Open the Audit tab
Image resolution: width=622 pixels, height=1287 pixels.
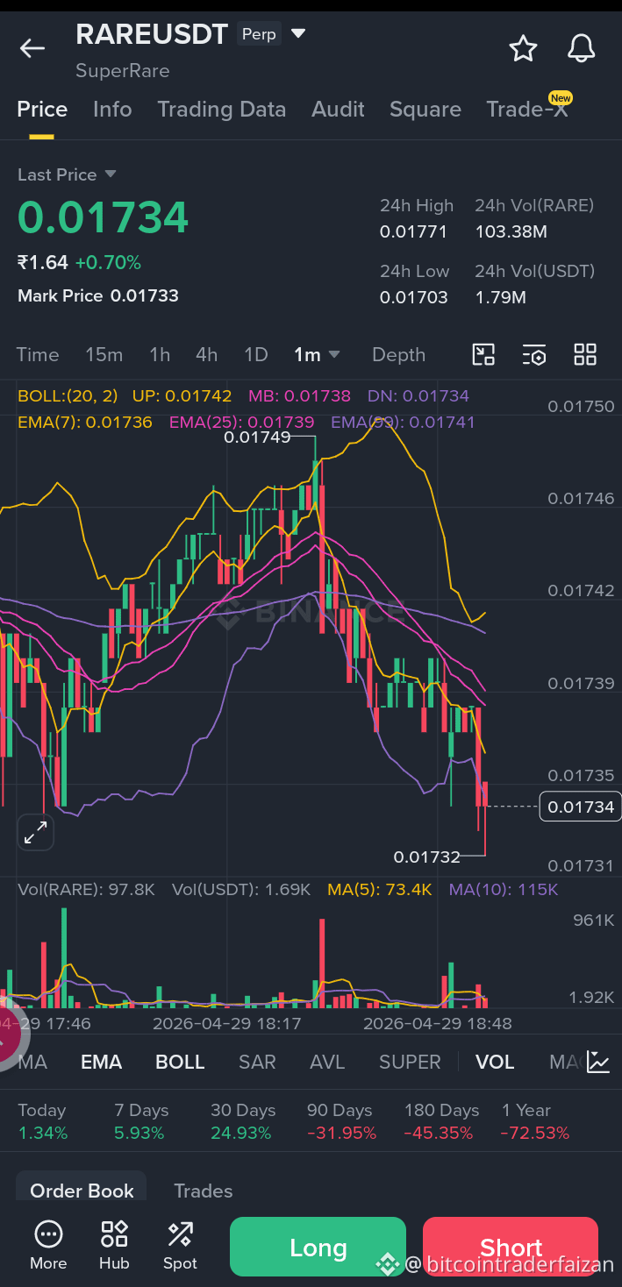point(338,110)
